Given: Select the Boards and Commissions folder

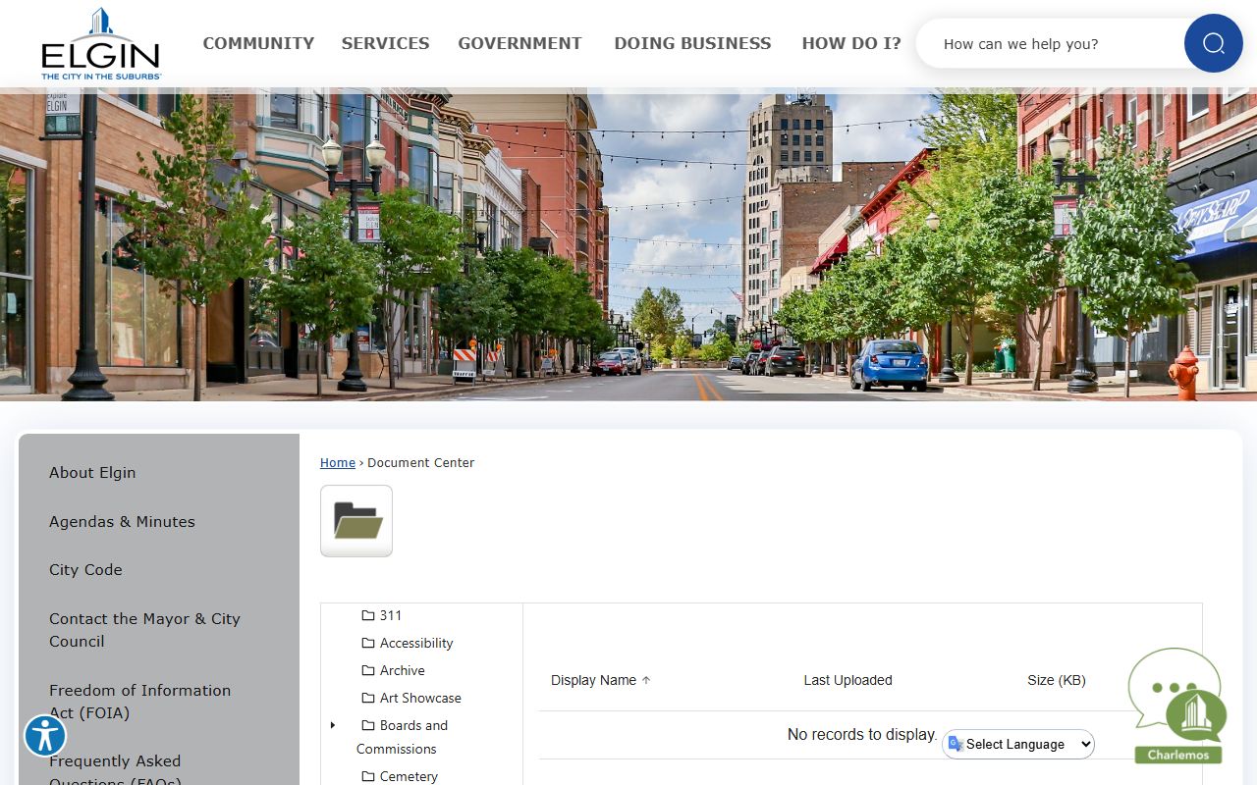Looking at the screenshot, I should pos(403,737).
